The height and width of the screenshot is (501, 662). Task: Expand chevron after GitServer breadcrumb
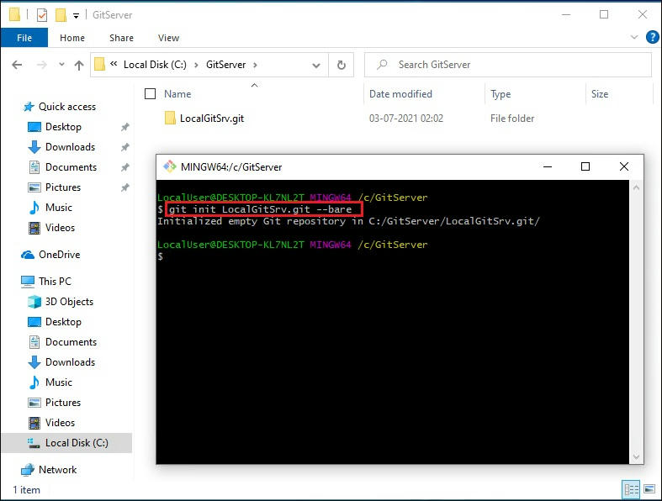pyautogui.click(x=255, y=65)
